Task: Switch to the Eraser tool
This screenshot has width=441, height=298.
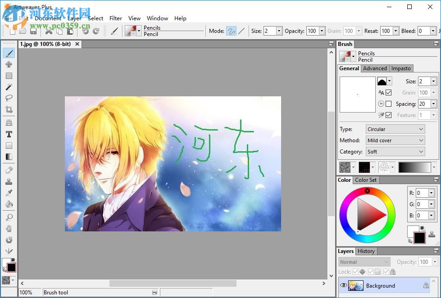Action: tap(9, 170)
